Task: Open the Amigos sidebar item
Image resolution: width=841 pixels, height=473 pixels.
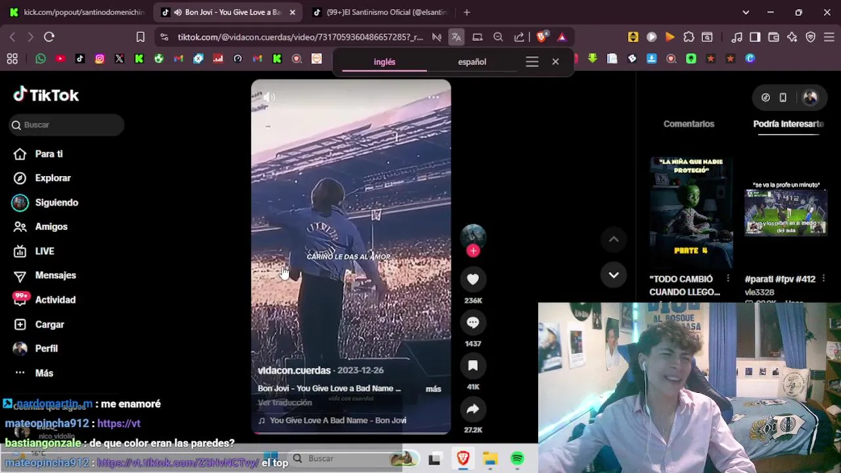Action: point(41,227)
